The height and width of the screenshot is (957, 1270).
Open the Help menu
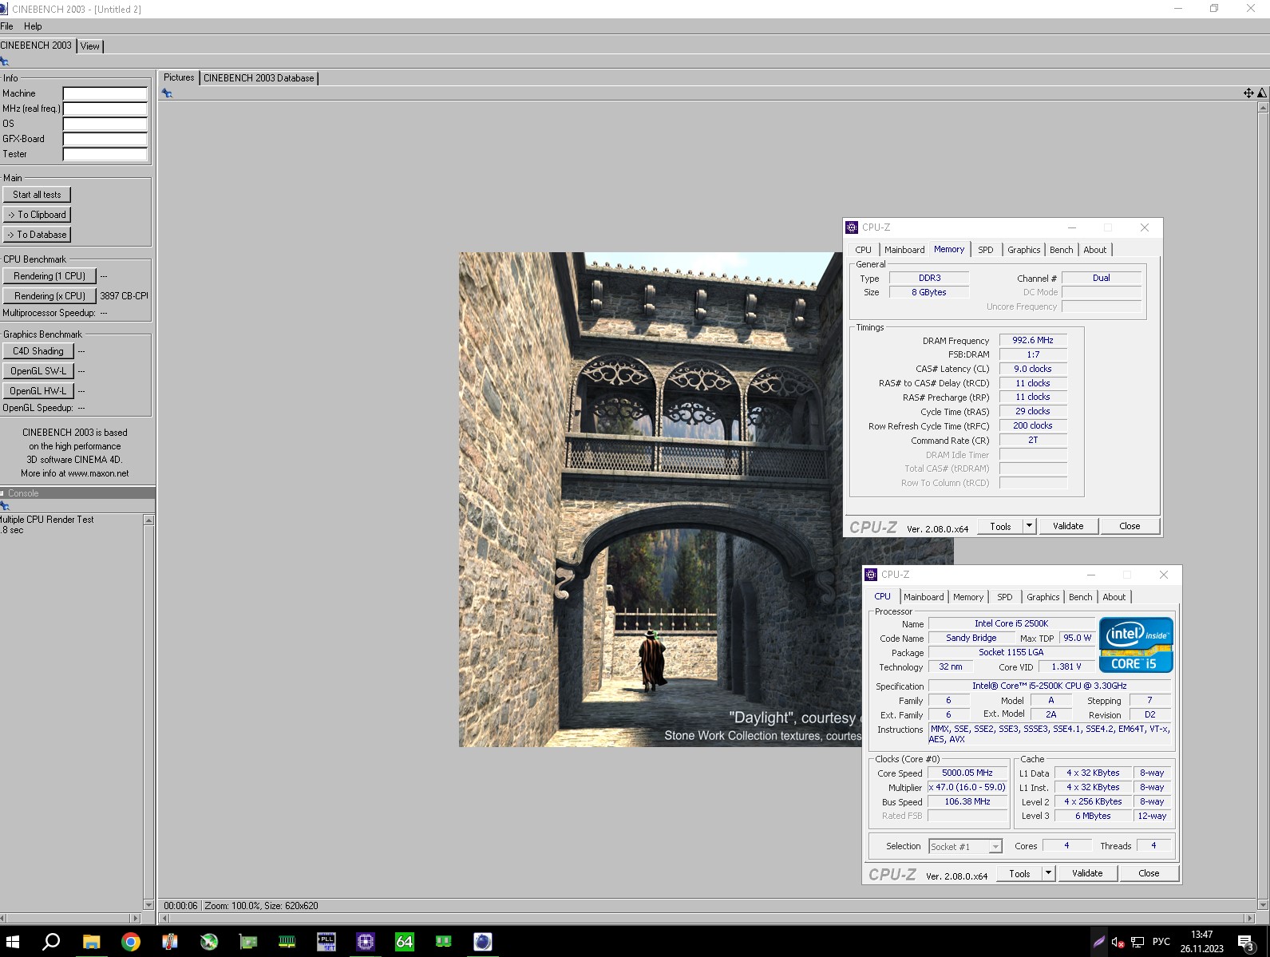tap(33, 26)
